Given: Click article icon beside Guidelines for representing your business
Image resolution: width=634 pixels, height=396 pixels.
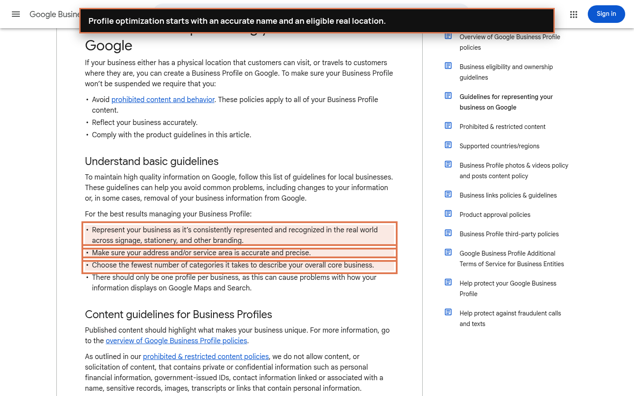Looking at the screenshot, I should [448, 95].
